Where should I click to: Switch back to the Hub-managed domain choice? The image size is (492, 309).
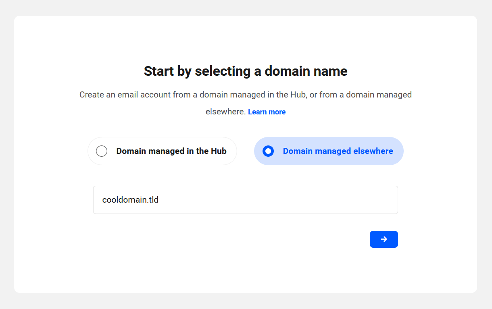coord(162,151)
